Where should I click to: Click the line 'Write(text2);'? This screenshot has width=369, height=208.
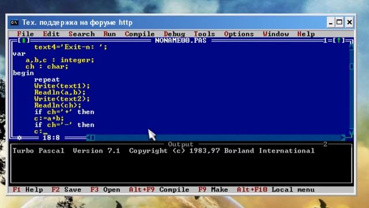coord(62,99)
